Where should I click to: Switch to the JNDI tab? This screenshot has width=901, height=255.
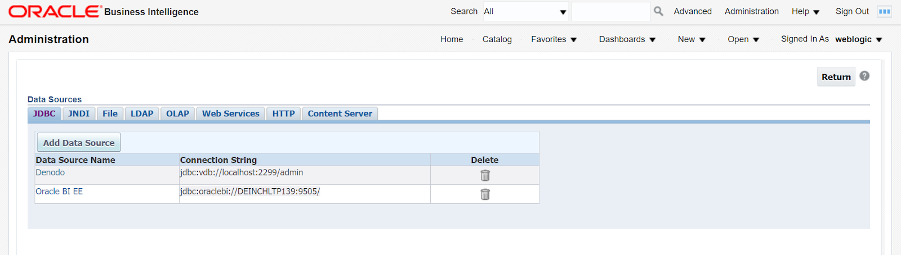click(79, 113)
